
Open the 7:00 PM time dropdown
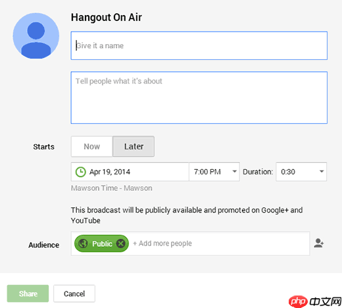(214, 172)
